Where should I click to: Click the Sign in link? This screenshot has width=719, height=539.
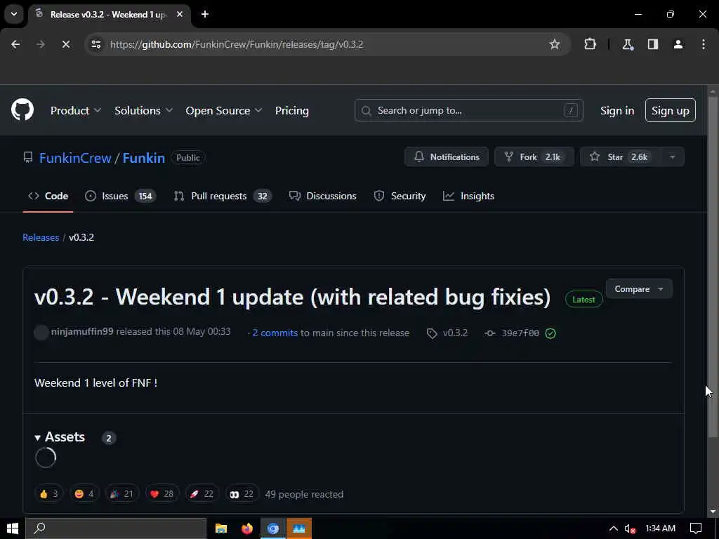(x=616, y=110)
